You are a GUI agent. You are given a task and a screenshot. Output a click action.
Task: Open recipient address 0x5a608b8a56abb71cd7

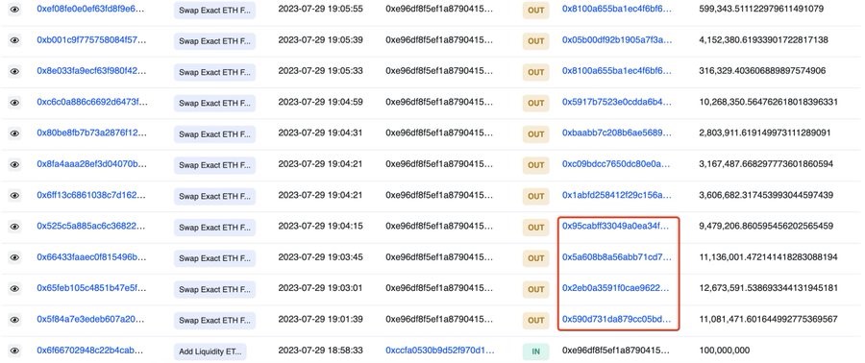(617, 257)
